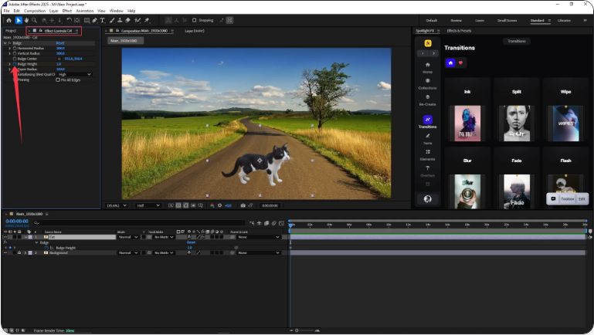Click the Bulge Height stopwatch icon
594x335 pixels.
14,63
